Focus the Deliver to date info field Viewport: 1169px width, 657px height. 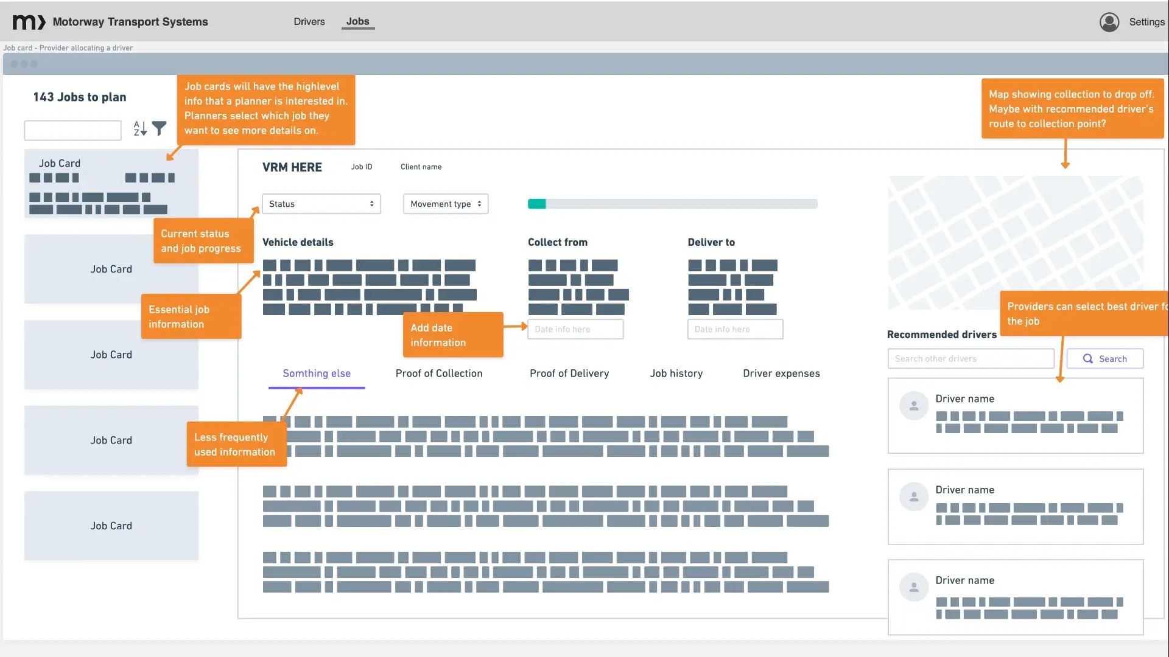point(735,329)
